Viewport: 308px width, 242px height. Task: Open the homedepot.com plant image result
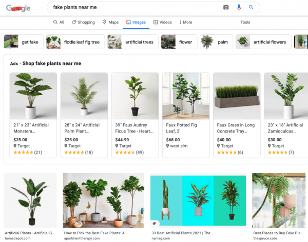pyautogui.click(x=30, y=200)
